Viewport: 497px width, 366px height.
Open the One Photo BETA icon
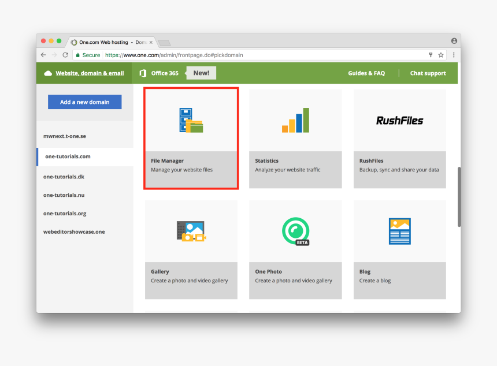tap(296, 231)
